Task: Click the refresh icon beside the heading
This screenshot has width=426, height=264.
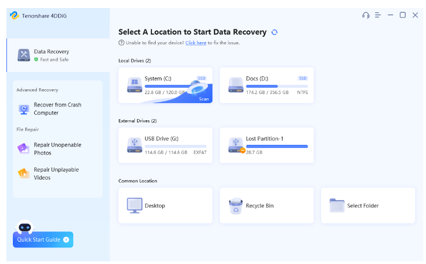Action: tap(275, 32)
